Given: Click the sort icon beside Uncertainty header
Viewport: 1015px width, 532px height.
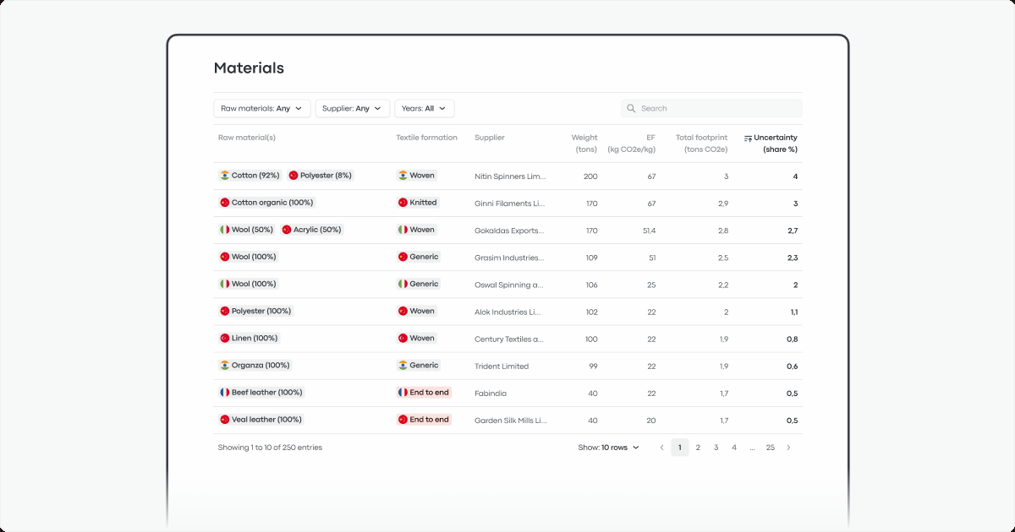Looking at the screenshot, I should 748,137.
